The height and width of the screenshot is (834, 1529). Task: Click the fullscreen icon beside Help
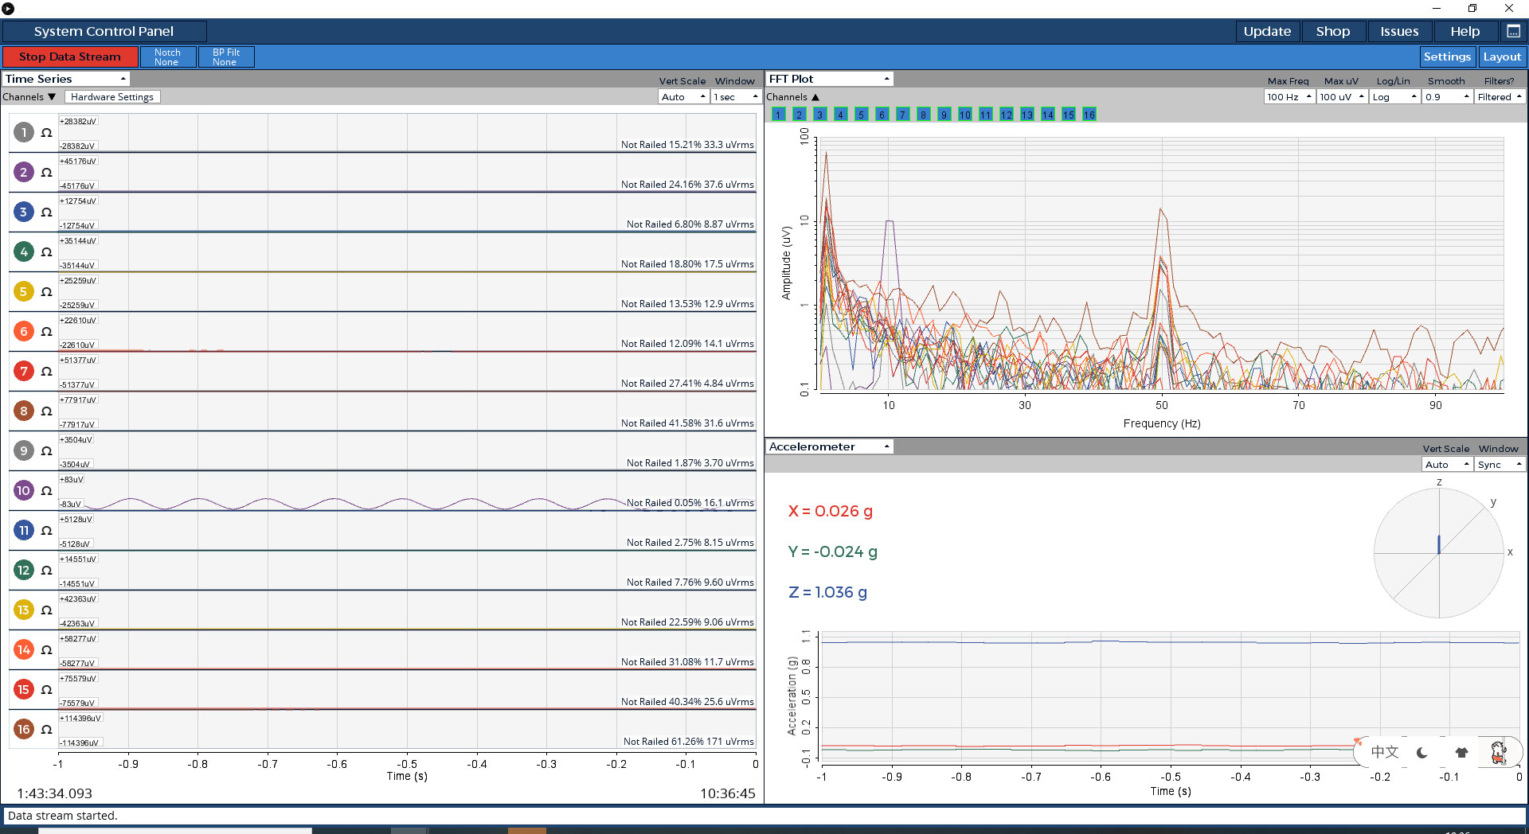[1513, 31]
